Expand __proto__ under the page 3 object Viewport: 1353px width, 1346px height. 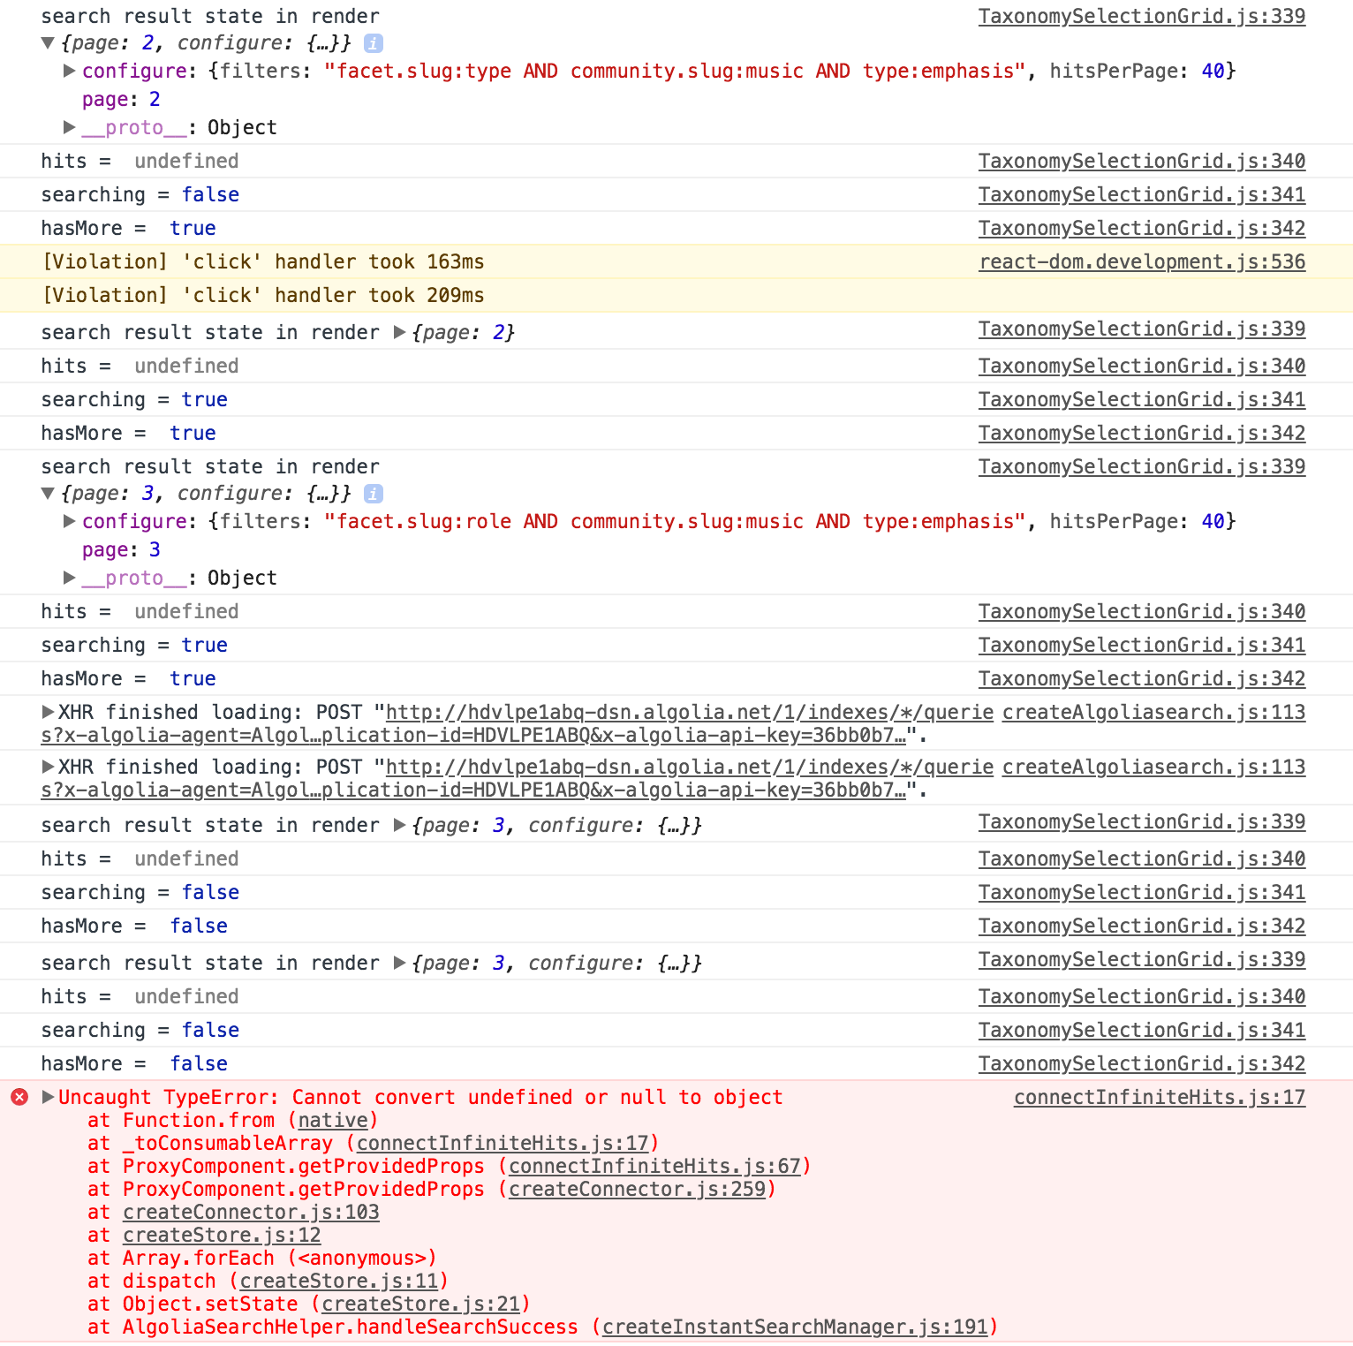pyautogui.click(x=69, y=578)
